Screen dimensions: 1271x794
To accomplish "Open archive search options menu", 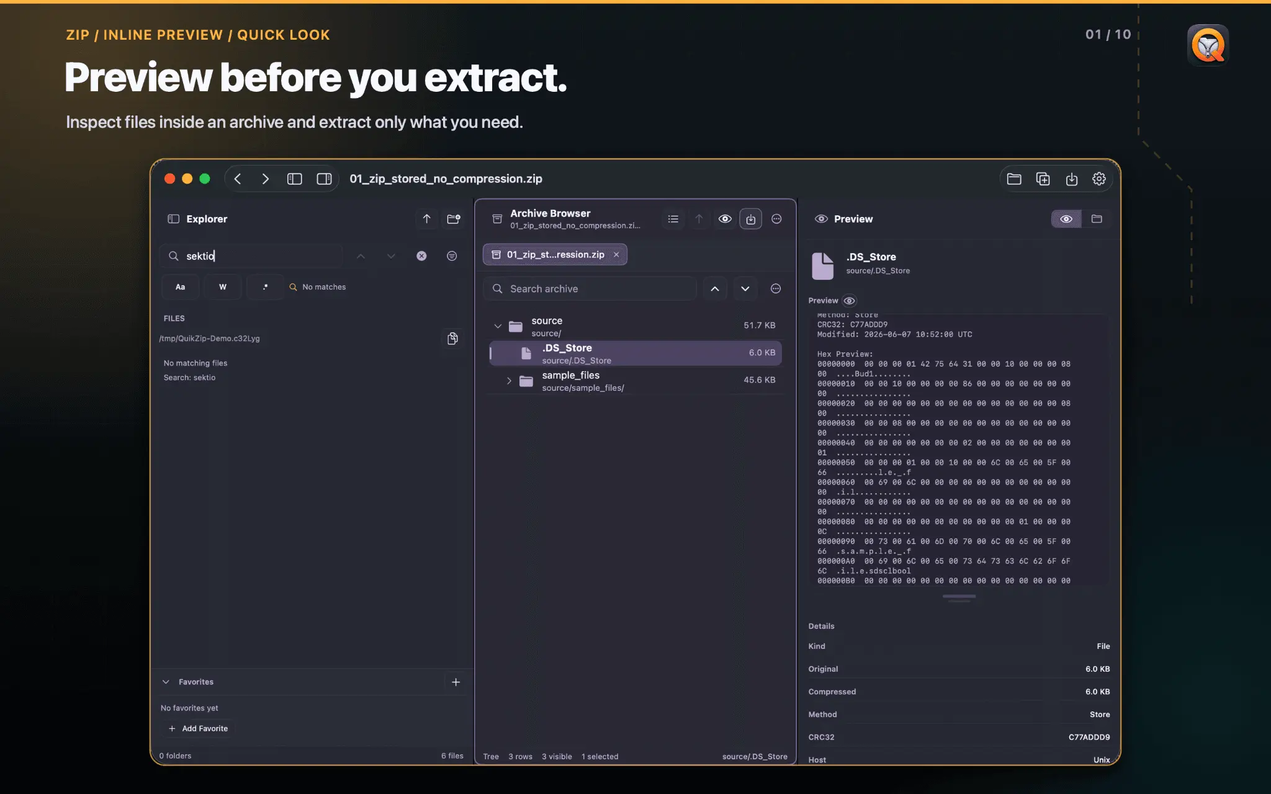I will (776, 288).
